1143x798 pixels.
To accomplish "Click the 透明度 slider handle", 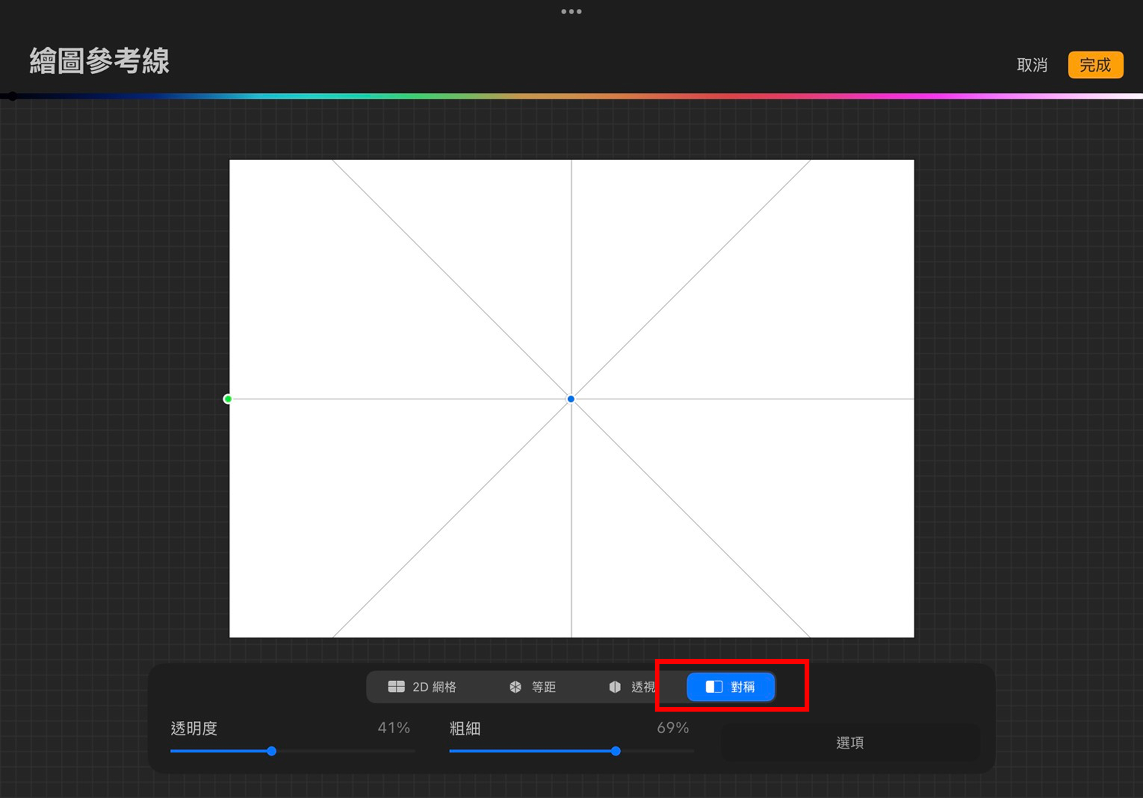I will click(272, 751).
